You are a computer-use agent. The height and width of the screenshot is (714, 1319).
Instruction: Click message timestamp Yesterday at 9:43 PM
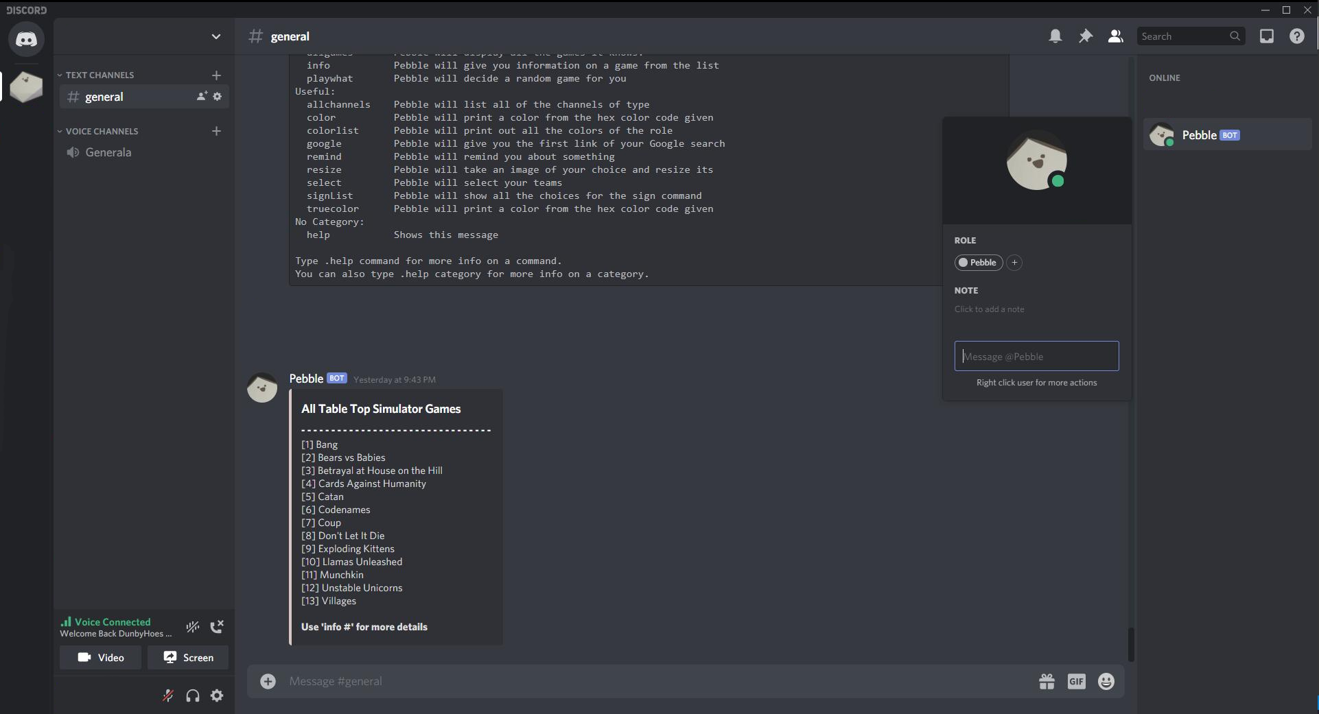coord(395,380)
